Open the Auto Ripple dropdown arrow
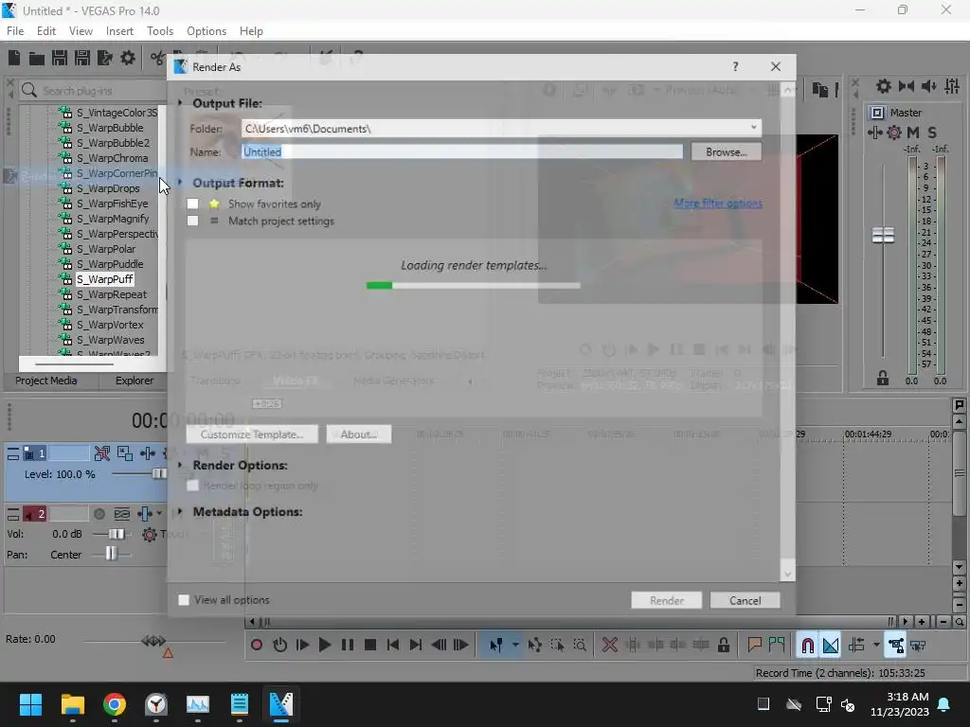Image resolution: width=970 pixels, height=727 pixels. click(x=876, y=646)
